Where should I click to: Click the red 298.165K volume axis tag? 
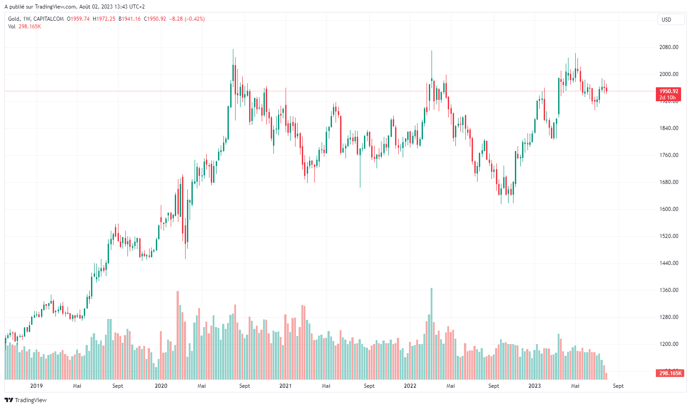[670, 373]
